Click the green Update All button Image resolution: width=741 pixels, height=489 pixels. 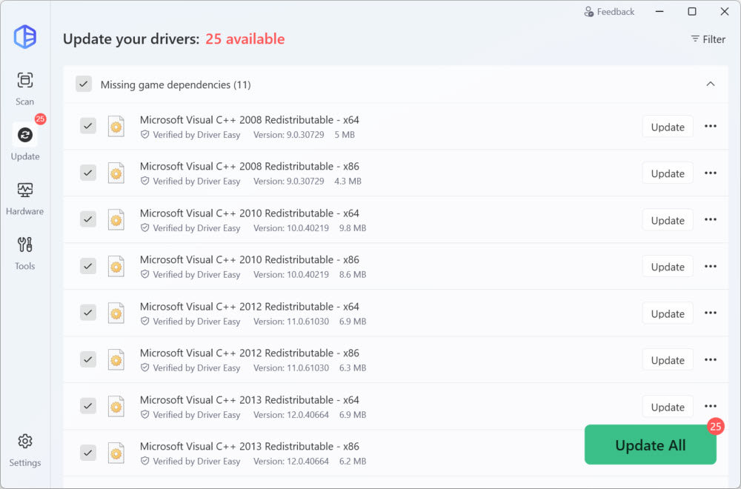[650, 445]
